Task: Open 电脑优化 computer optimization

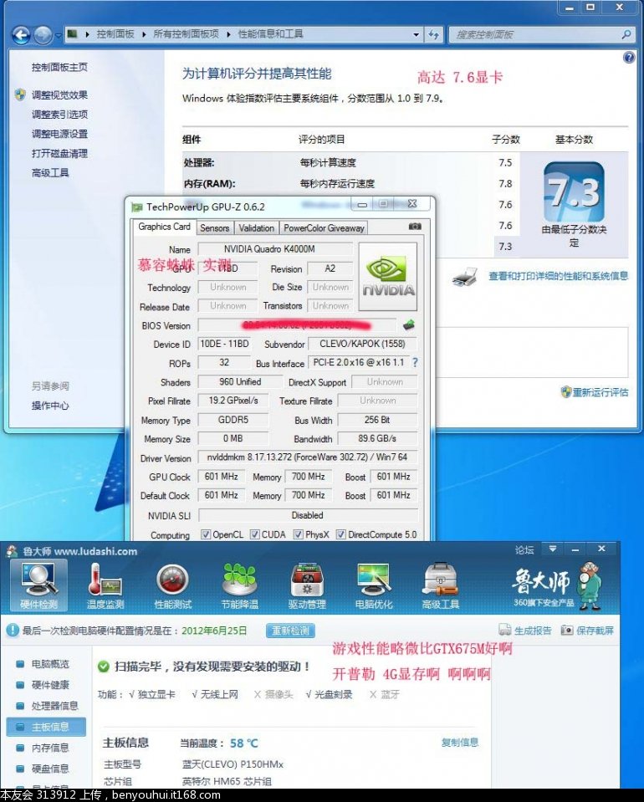Action: pyautogui.click(x=374, y=586)
